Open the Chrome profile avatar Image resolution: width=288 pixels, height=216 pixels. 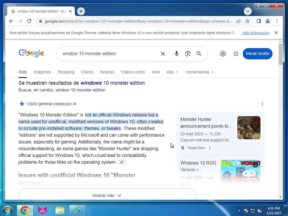point(268,21)
